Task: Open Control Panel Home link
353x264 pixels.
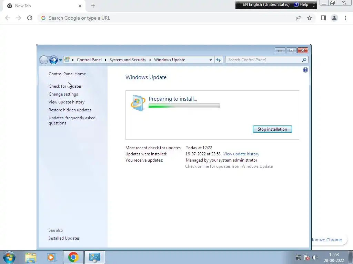Action: pyautogui.click(x=67, y=74)
